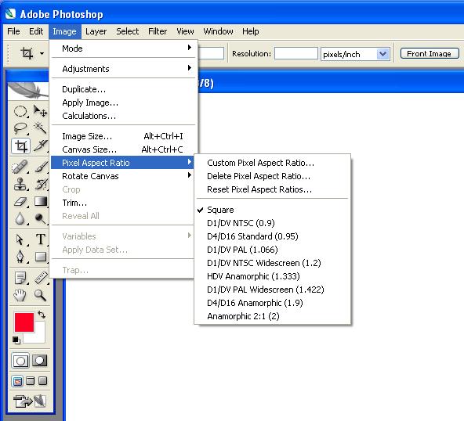Open the pixels/inch resolution units dropdown

coord(383,54)
